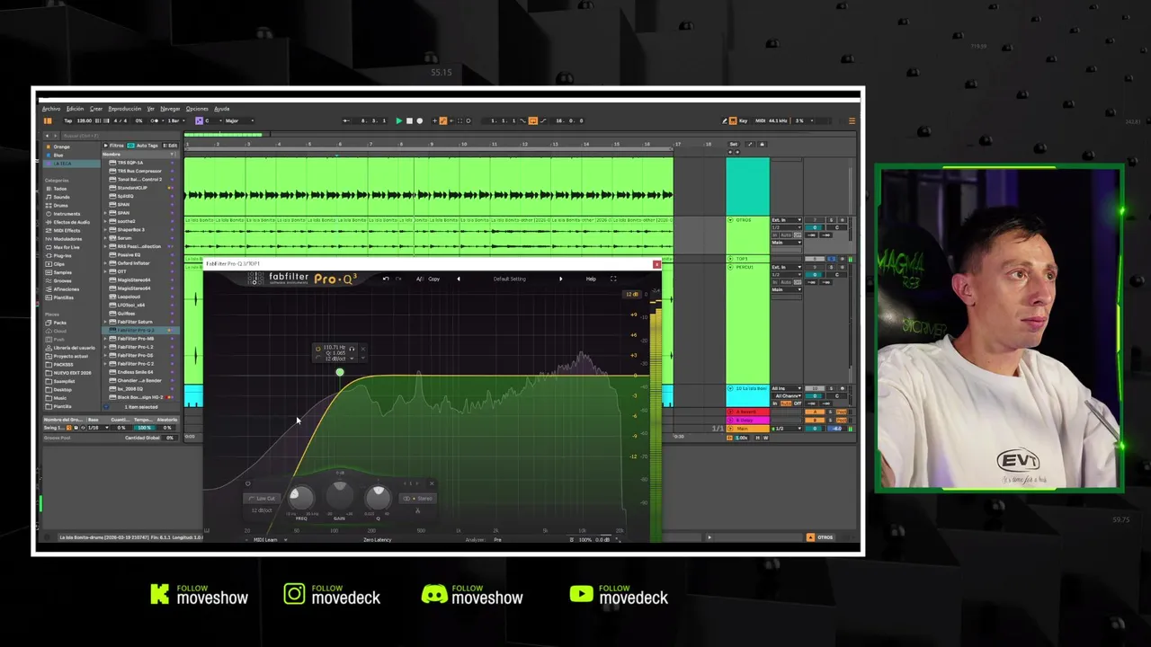Expand the FabFilter Pro-MB entry
The width and height of the screenshot is (1151, 647).
pos(106,339)
